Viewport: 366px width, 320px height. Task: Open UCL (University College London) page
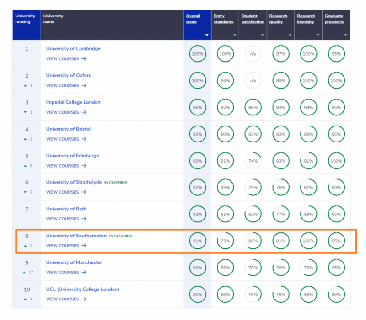pos(83,289)
